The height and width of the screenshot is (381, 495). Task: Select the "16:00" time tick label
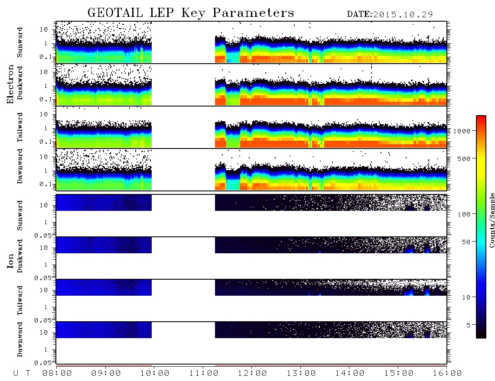[x=447, y=374]
